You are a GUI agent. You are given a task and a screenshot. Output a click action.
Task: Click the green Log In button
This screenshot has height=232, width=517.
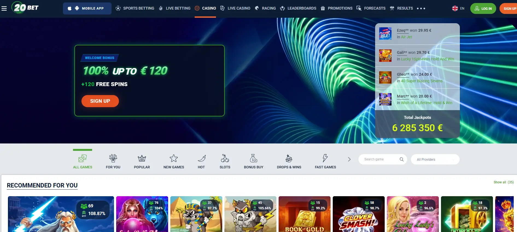pos(483,8)
